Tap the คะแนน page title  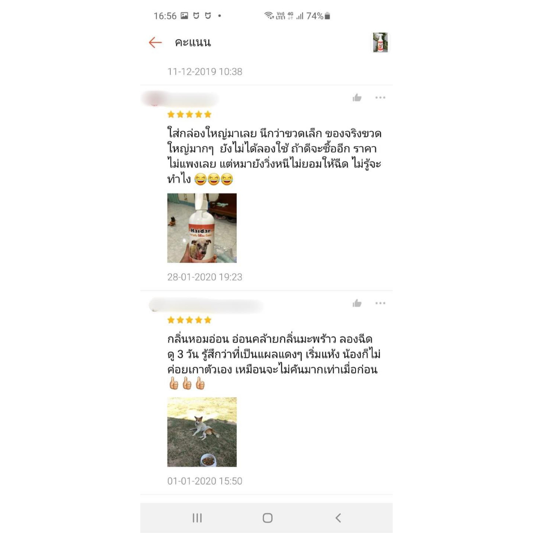[x=193, y=43]
